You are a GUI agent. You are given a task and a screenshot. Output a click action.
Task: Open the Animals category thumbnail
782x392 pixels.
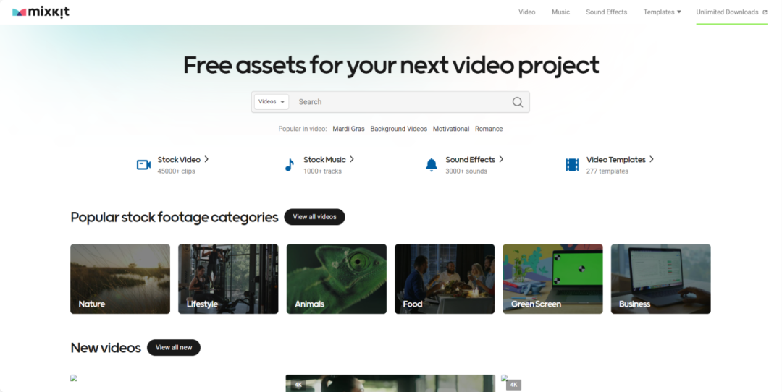(x=337, y=279)
